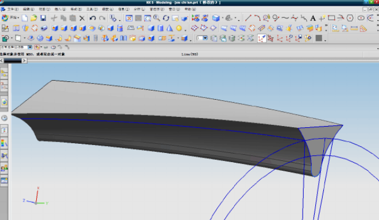379x220 pixels.
Task: Open the 文件(F) File menu
Action: click(x=13, y=9)
